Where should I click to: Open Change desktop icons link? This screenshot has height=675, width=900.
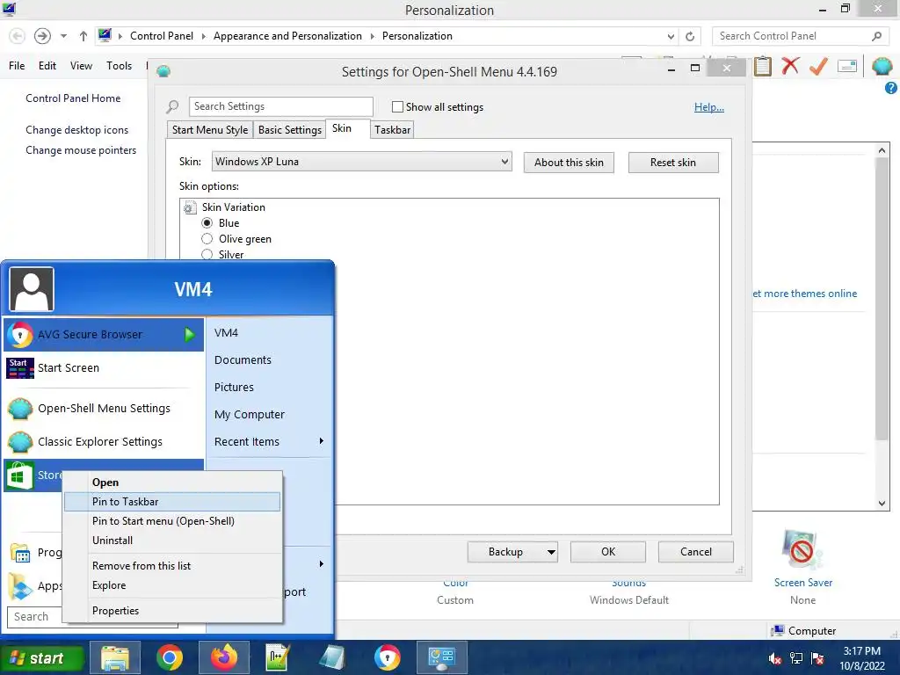click(77, 130)
